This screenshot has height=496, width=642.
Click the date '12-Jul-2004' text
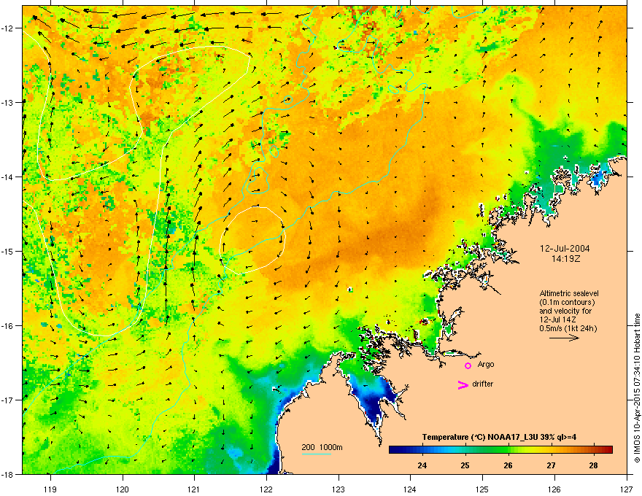565,249
